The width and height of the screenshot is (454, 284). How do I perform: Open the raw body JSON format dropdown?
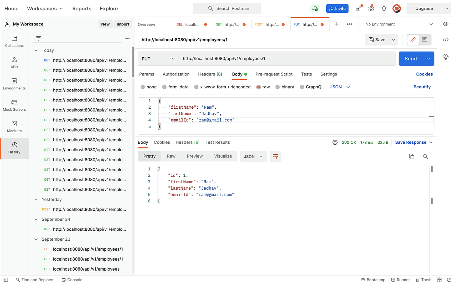pos(340,87)
